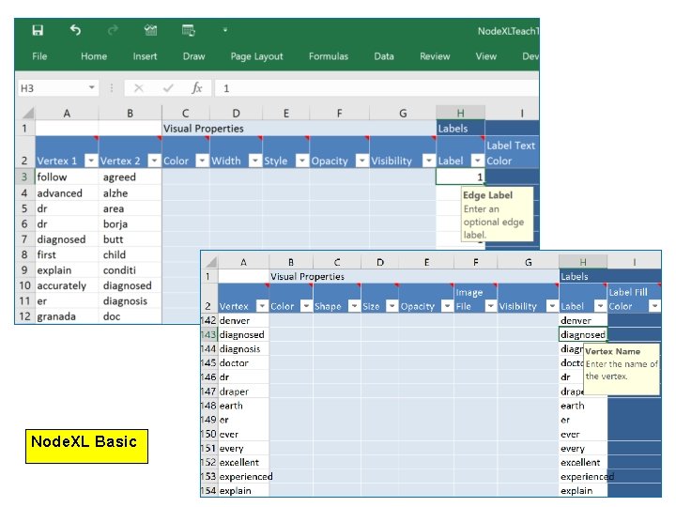
Task: Open the File menu
Action: click(x=39, y=56)
